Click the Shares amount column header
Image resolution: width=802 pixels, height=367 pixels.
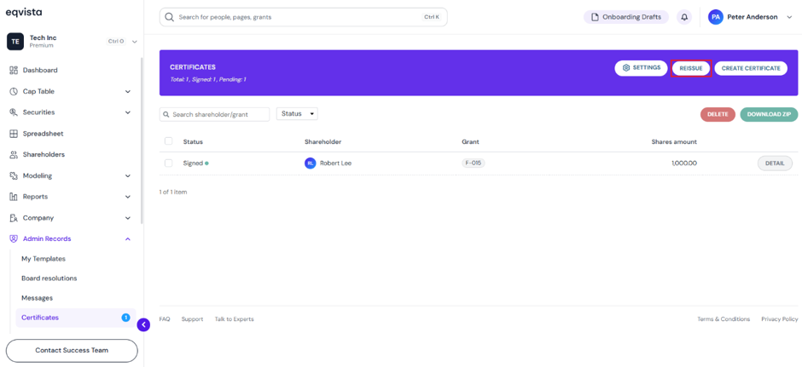[x=674, y=142]
